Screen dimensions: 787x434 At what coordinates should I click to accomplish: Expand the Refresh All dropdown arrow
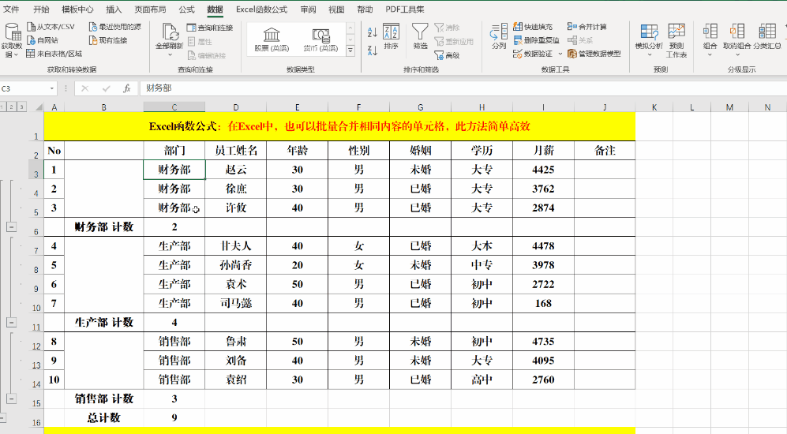(x=170, y=54)
